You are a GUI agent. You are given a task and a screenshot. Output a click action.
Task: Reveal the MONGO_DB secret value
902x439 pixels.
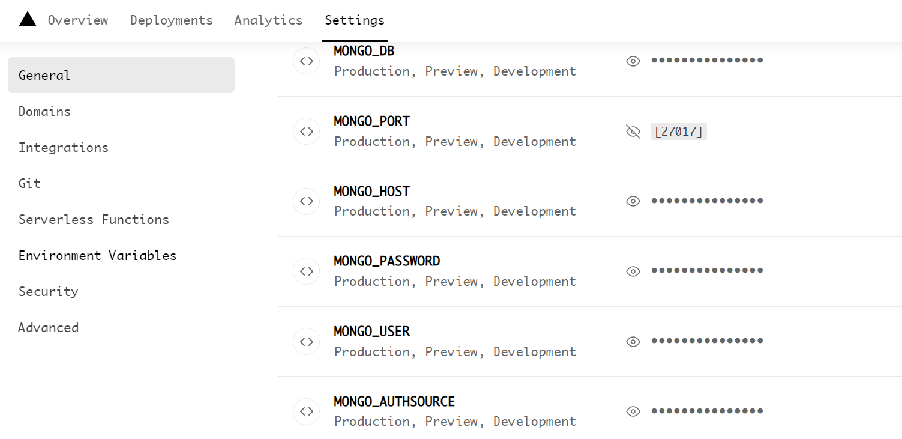[633, 61]
